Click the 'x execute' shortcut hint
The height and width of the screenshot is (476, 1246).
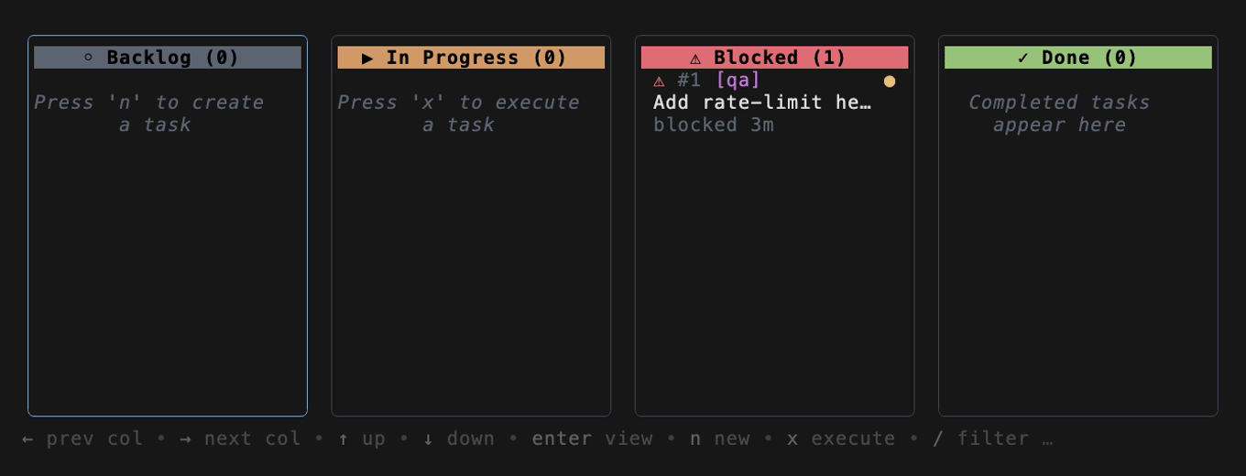click(x=841, y=438)
